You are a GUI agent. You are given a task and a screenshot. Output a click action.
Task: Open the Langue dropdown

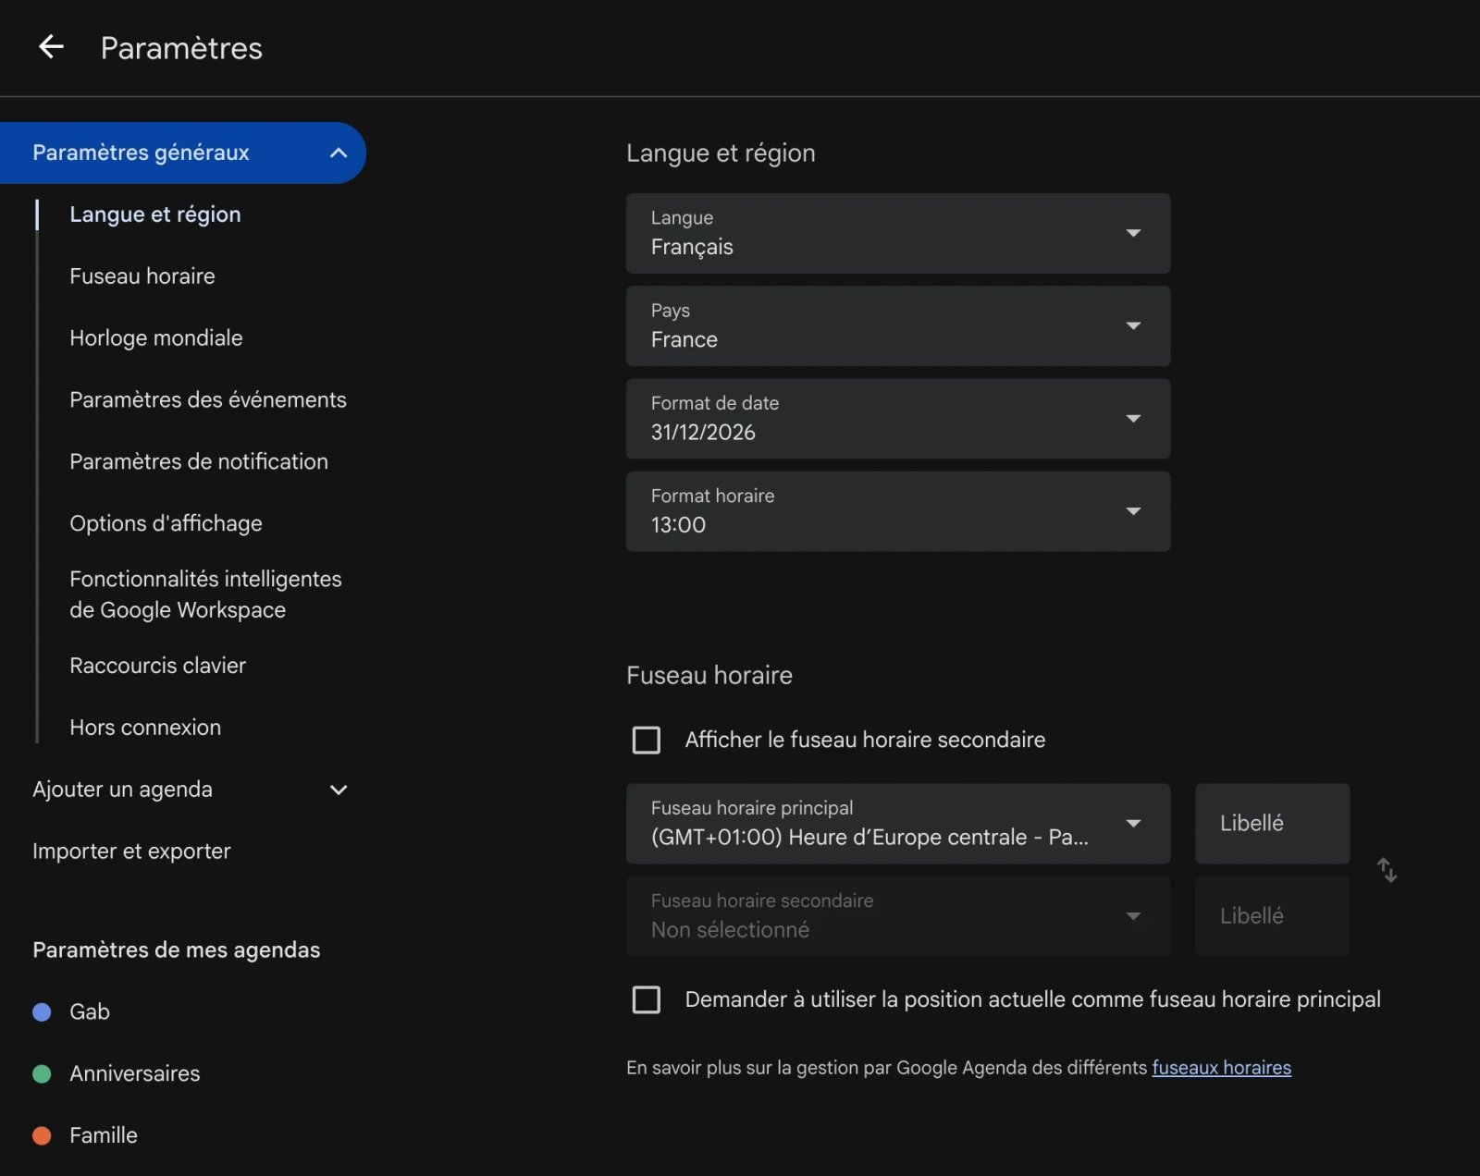point(897,233)
